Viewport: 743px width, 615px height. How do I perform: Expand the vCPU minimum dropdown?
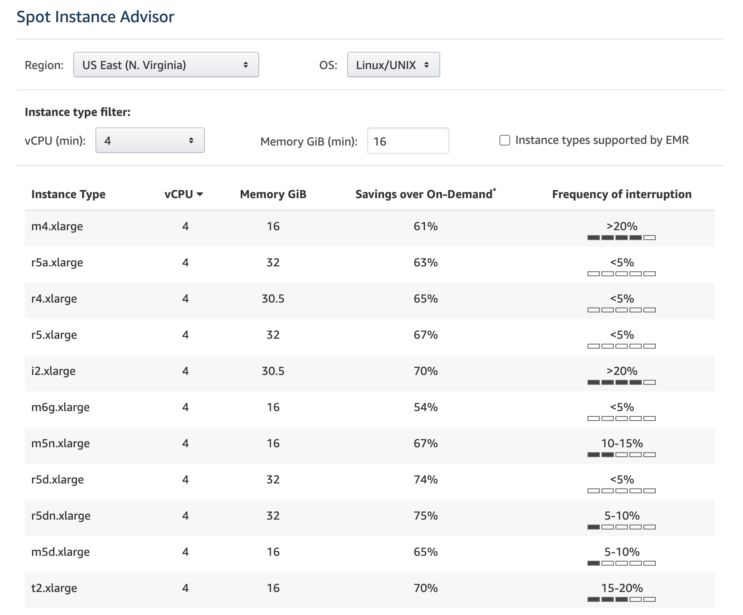[x=150, y=141]
